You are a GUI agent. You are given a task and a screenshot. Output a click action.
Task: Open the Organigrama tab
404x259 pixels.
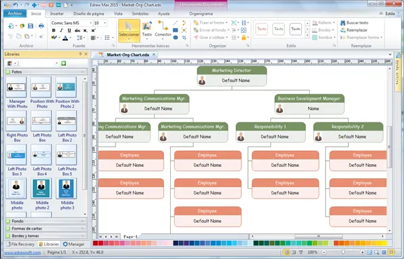[x=201, y=13]
